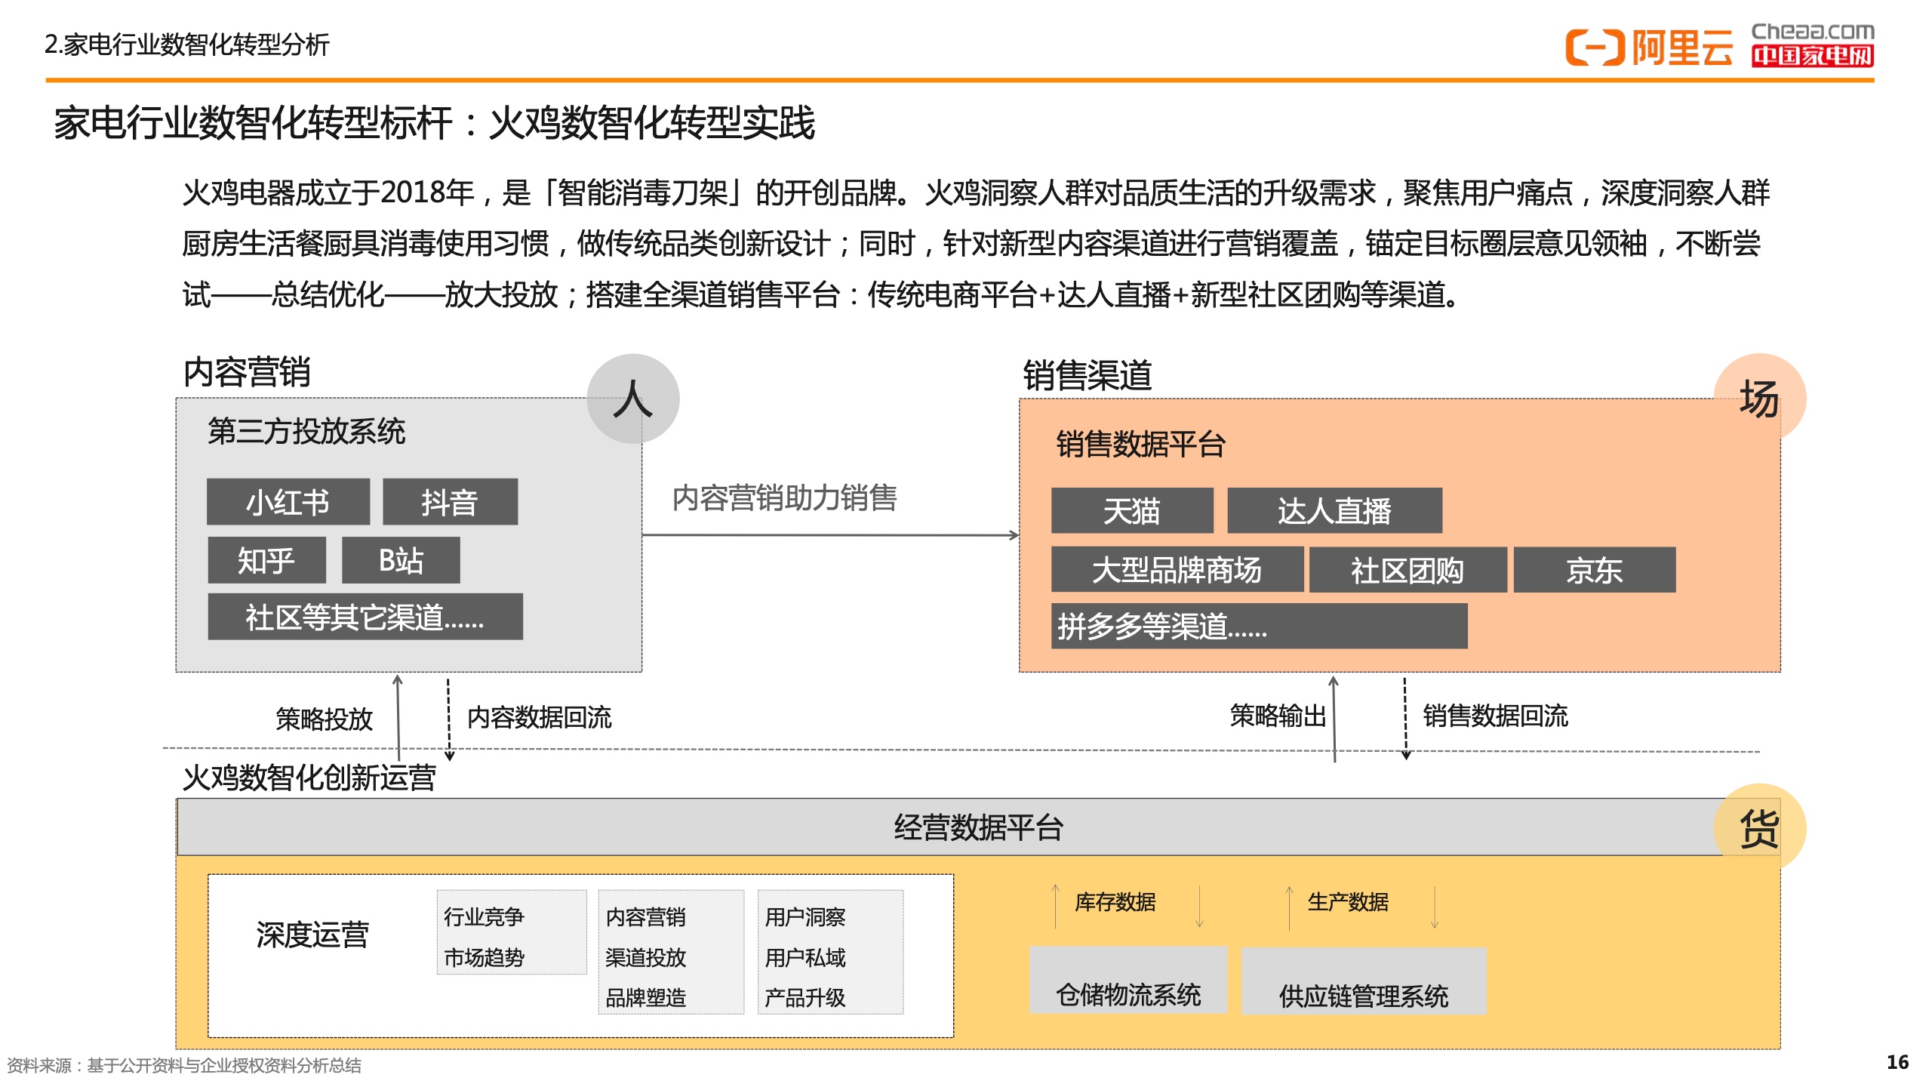The image size is (1932, 1087).
Task: Click the header 2.家电行业数智化转型分析
Action: point(187,45)
